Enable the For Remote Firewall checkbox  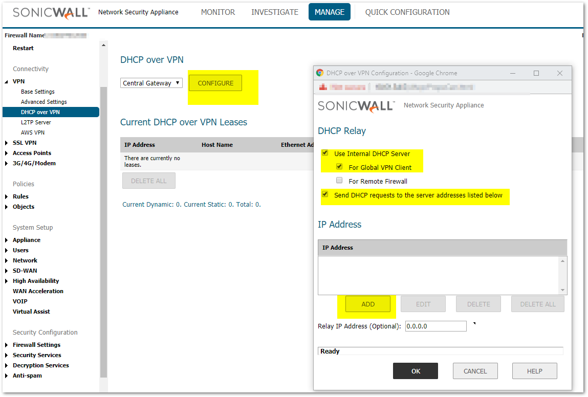pos(339,181)
